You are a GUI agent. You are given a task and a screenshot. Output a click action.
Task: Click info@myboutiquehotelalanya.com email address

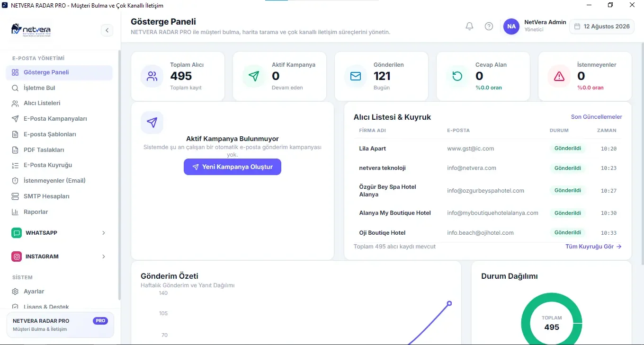coord(493,213)
